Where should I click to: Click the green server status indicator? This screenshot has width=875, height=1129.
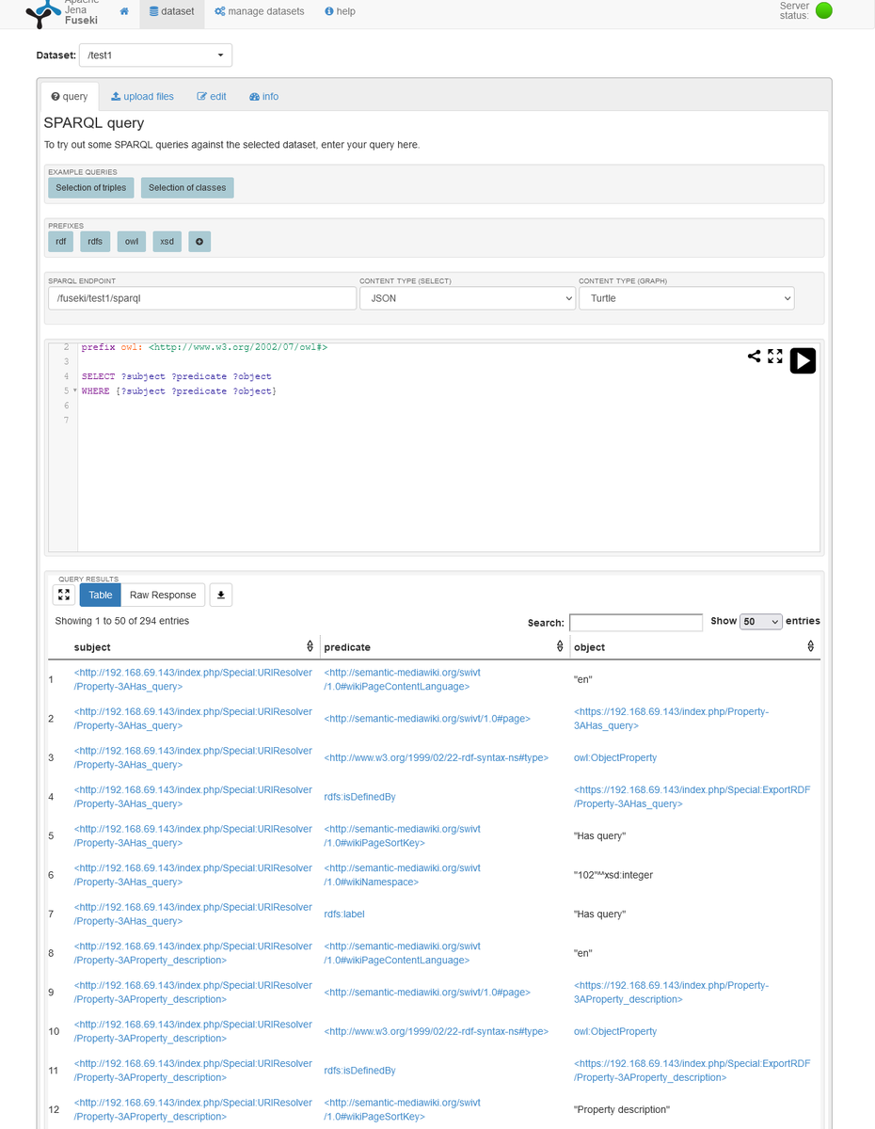823,11
